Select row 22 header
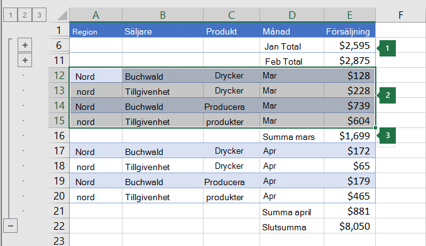Viewport: 426px width, 246px height. point(58,226)
